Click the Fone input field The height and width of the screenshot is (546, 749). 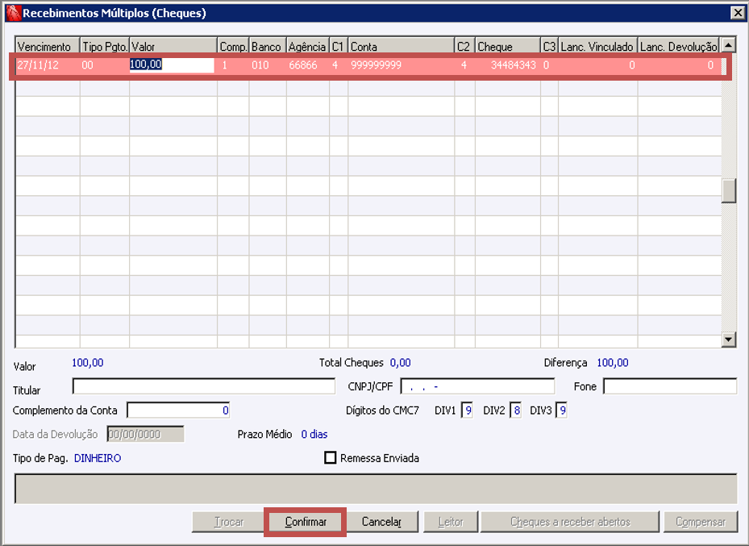pos(670,386)
